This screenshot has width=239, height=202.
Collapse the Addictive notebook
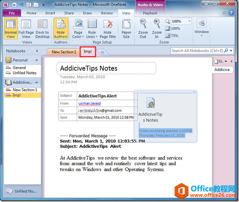pos(36,82)
